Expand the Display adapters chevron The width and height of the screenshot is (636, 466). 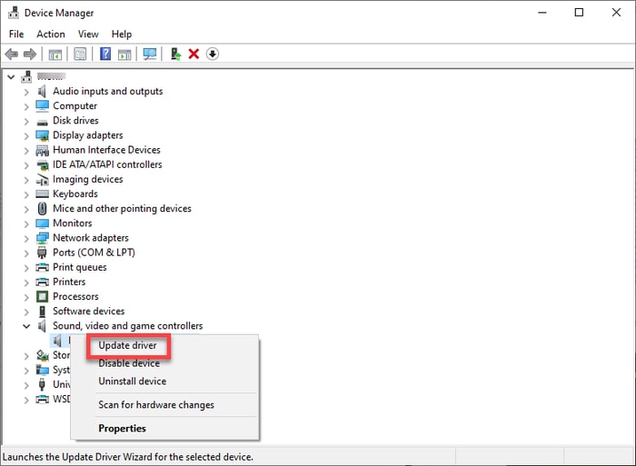[26, 136]
